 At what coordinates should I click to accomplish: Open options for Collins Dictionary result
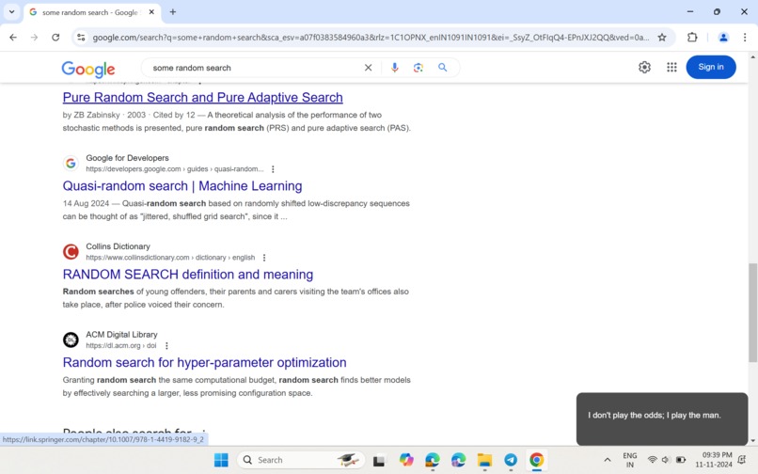264,258
